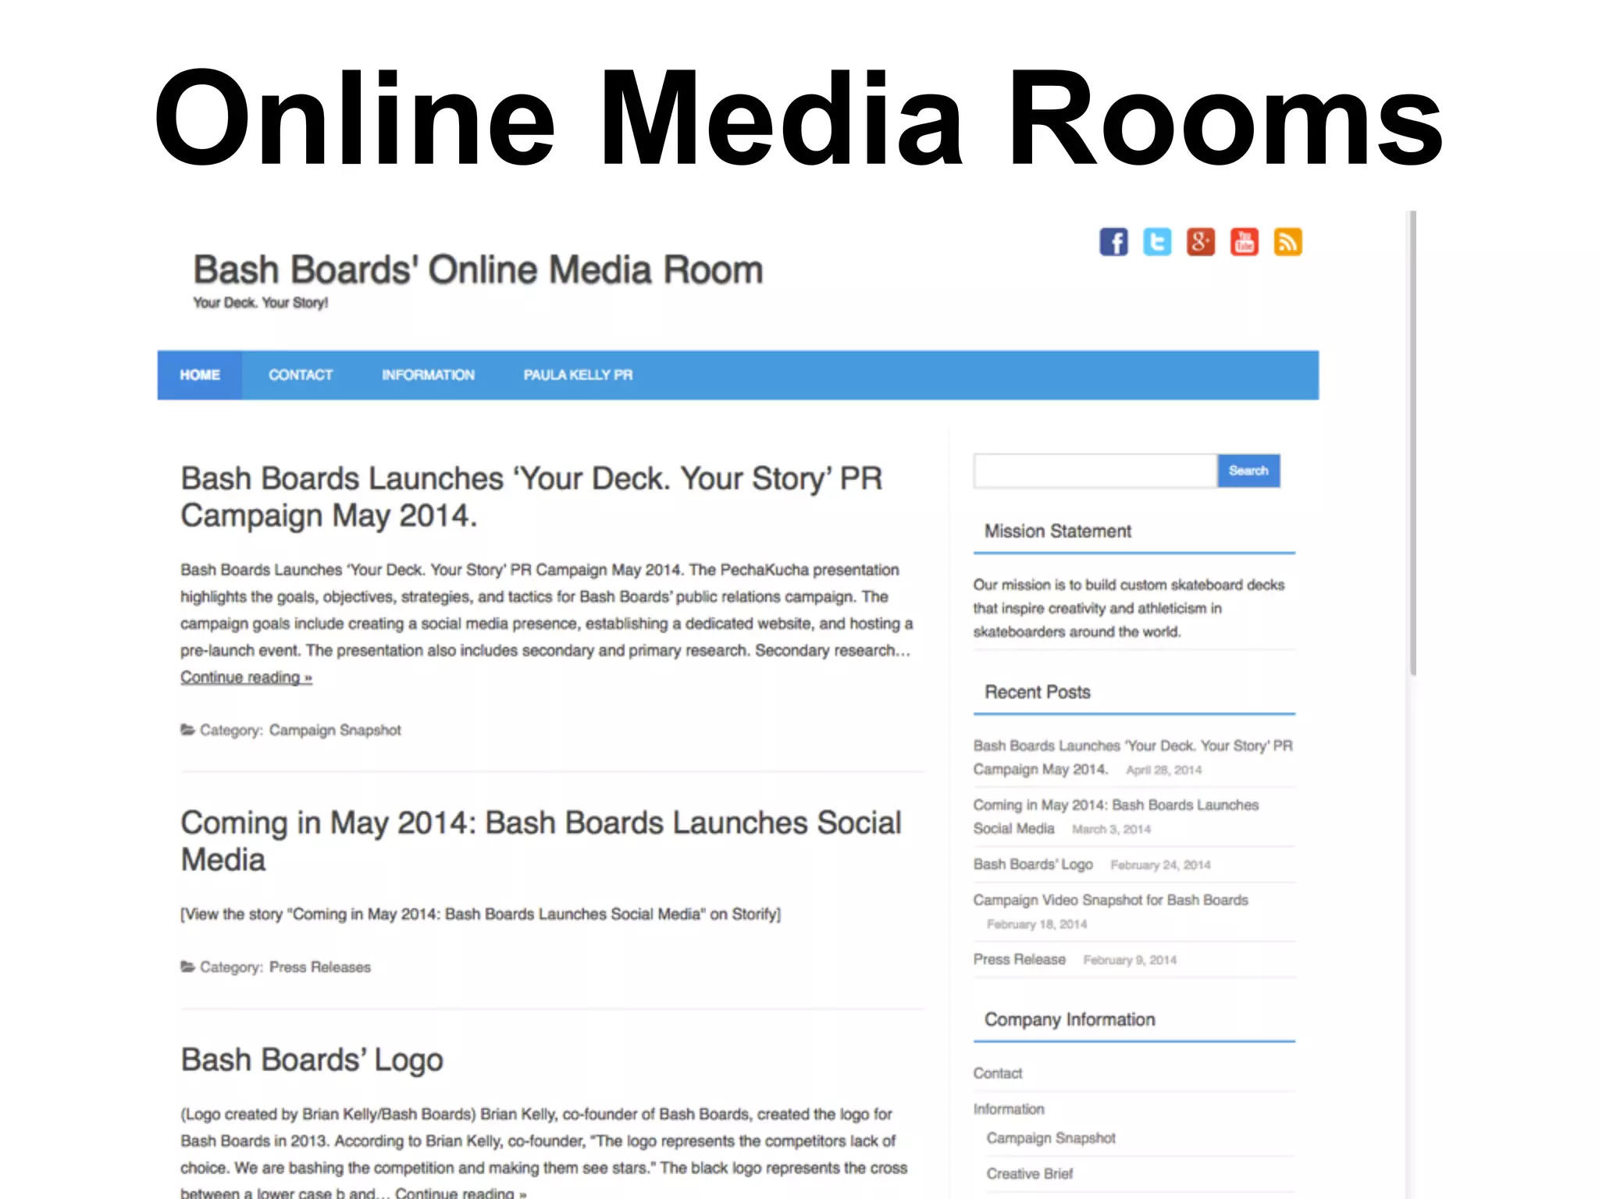View the Storify story link text
The height and width of the screenshot is (1199, 1599).
point(480,914)
